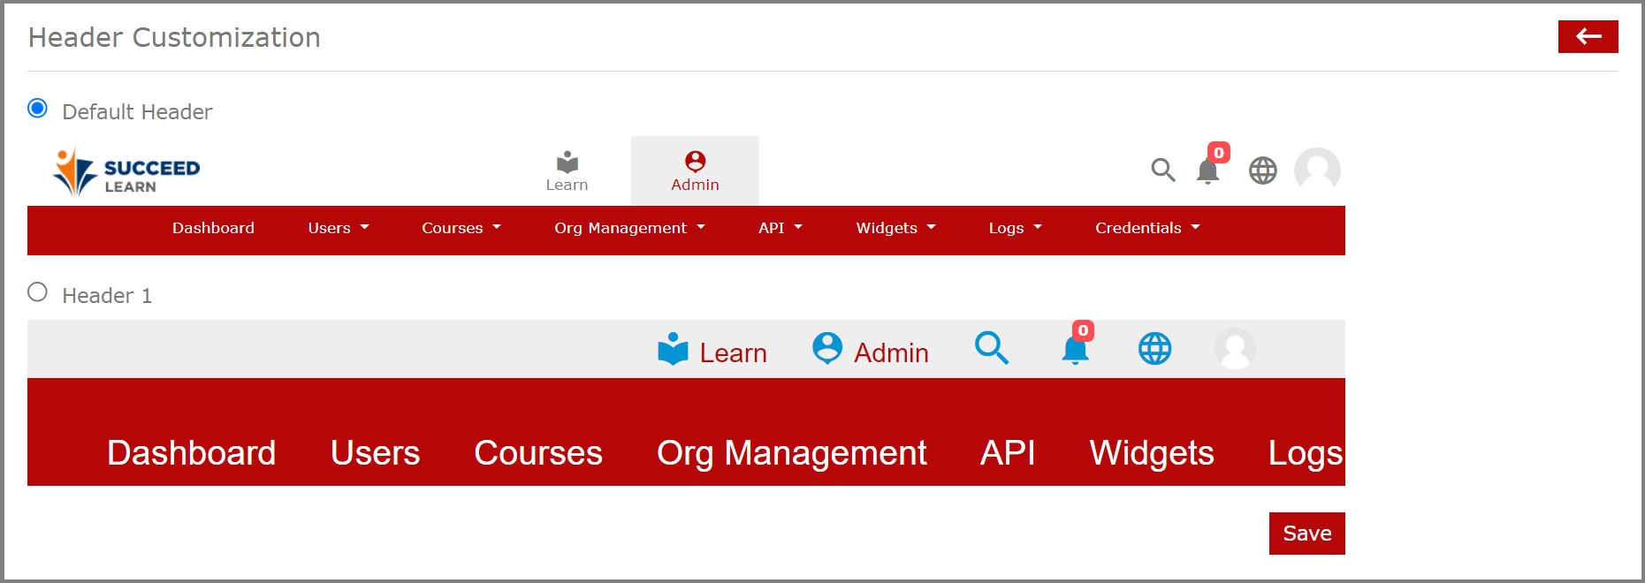Select the Default Header radio button
This screenshot has width=1645, height=583.
(37, 109)
